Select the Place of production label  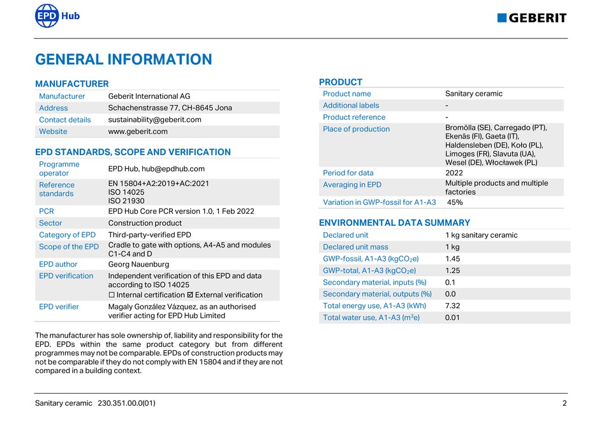click(x=357, y=129)
